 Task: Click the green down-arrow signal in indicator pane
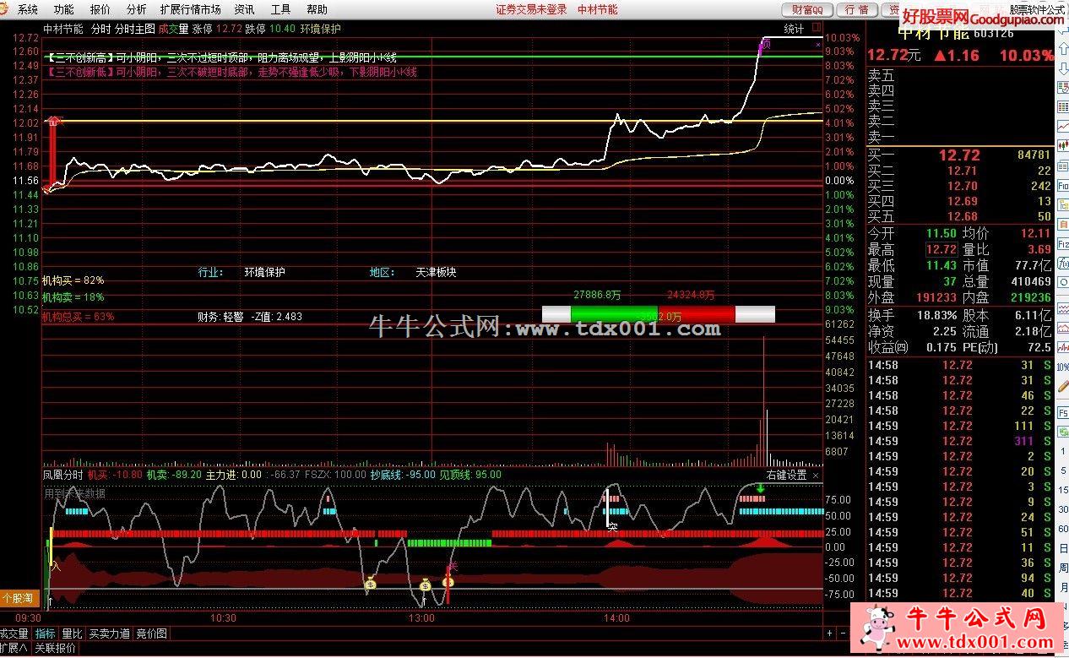coord(761,488)
